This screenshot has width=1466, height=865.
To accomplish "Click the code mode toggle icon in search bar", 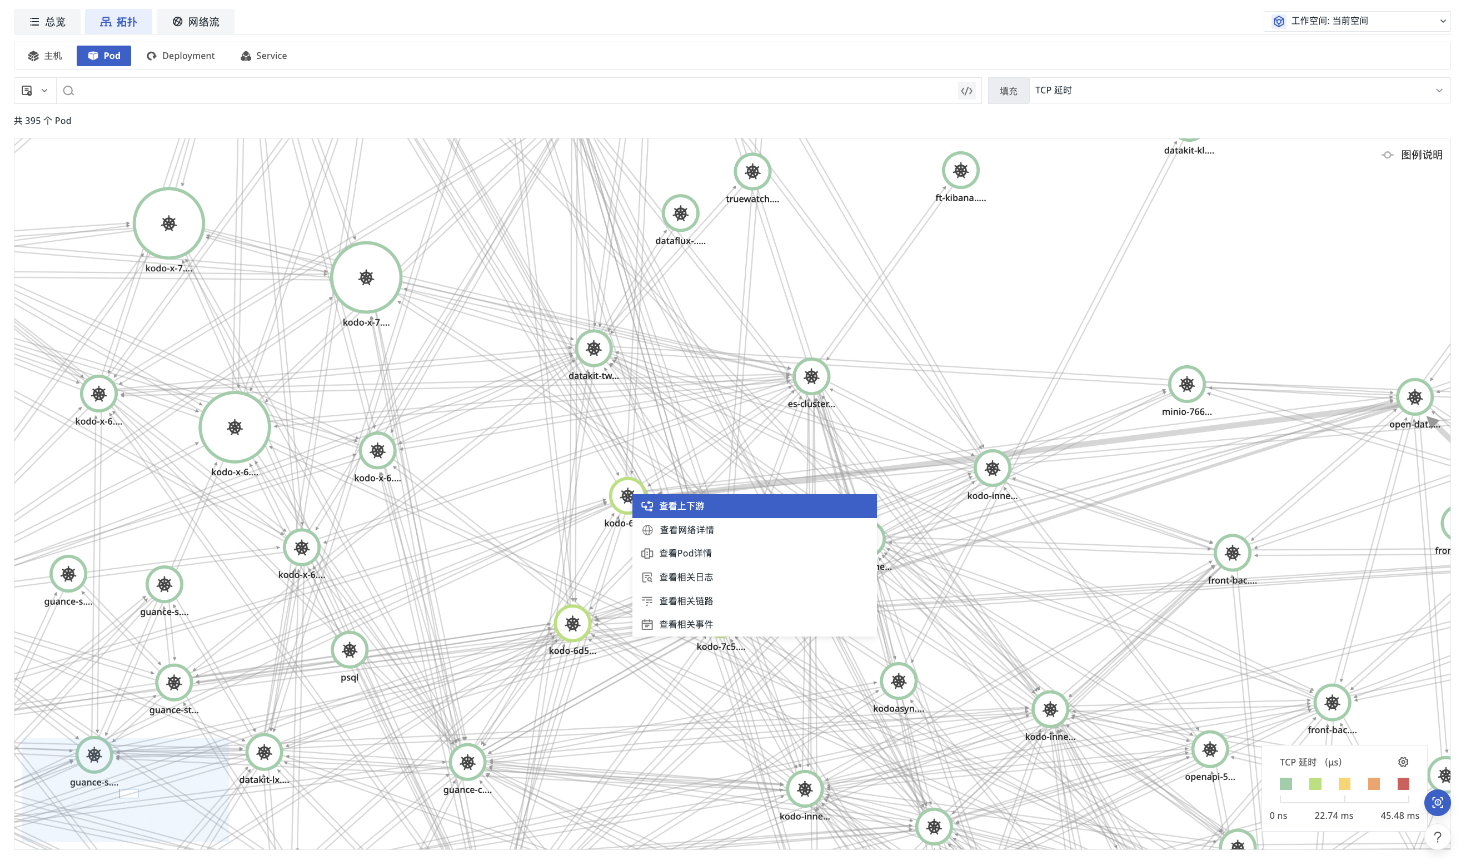I will point(966,91).
